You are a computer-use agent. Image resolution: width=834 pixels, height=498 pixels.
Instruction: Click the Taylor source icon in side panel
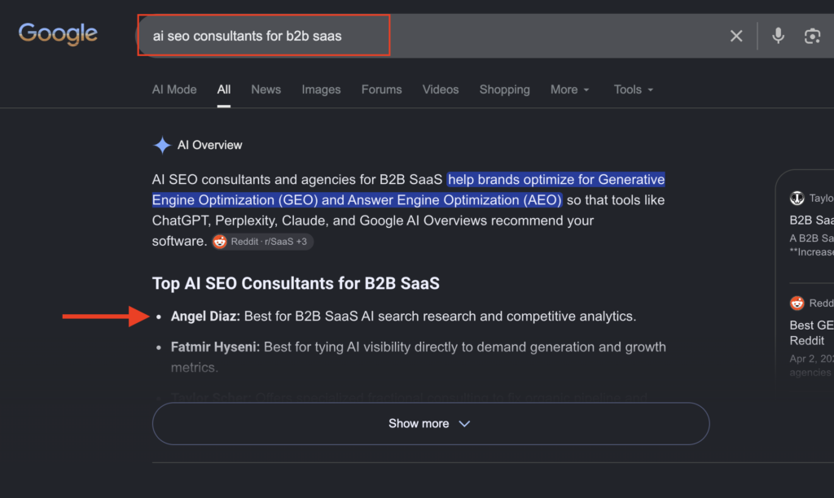tap(797, 199)
